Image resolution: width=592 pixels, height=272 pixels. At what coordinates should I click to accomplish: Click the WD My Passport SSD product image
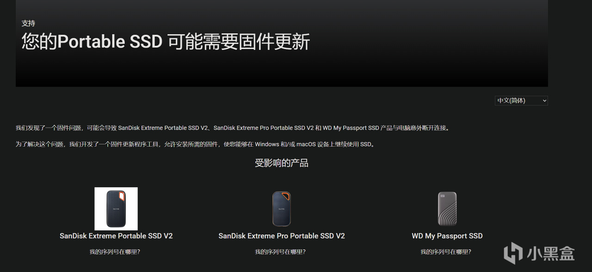coord(447,209)
